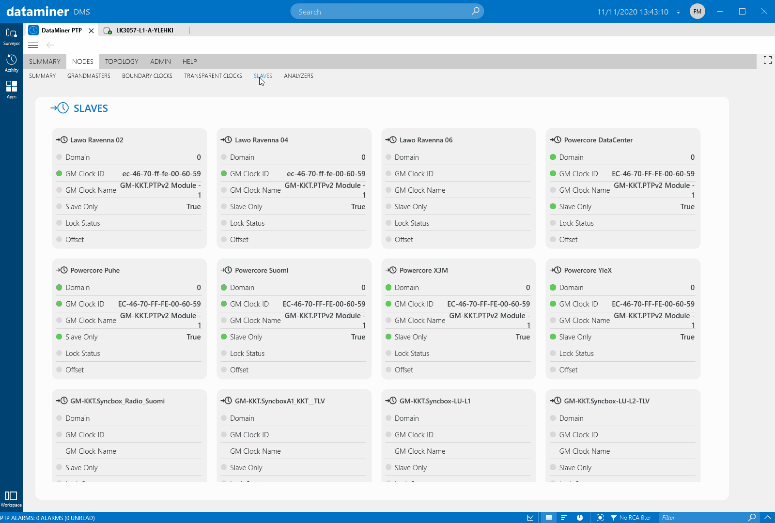Open the GM-KKT.Syncbox_Radio_Suomi card title

117,401
